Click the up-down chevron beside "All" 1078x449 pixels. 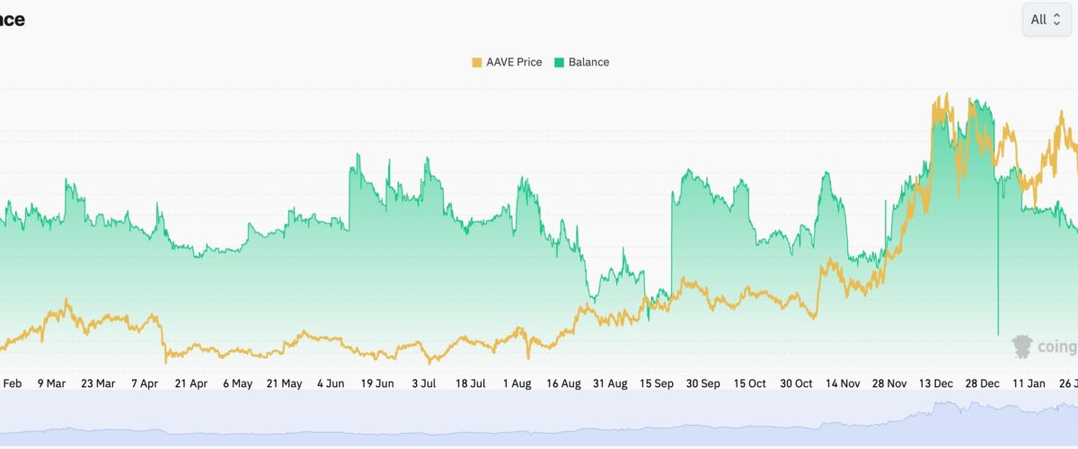click(x=1057, y=20)
